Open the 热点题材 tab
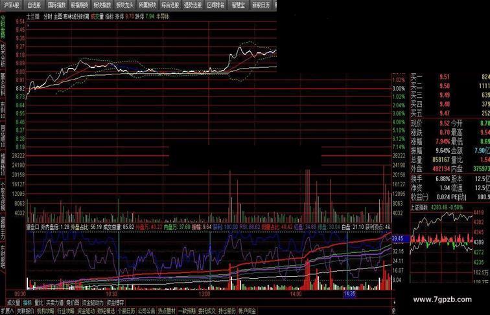This screenshot has width=490, height=315. point(166,310)
